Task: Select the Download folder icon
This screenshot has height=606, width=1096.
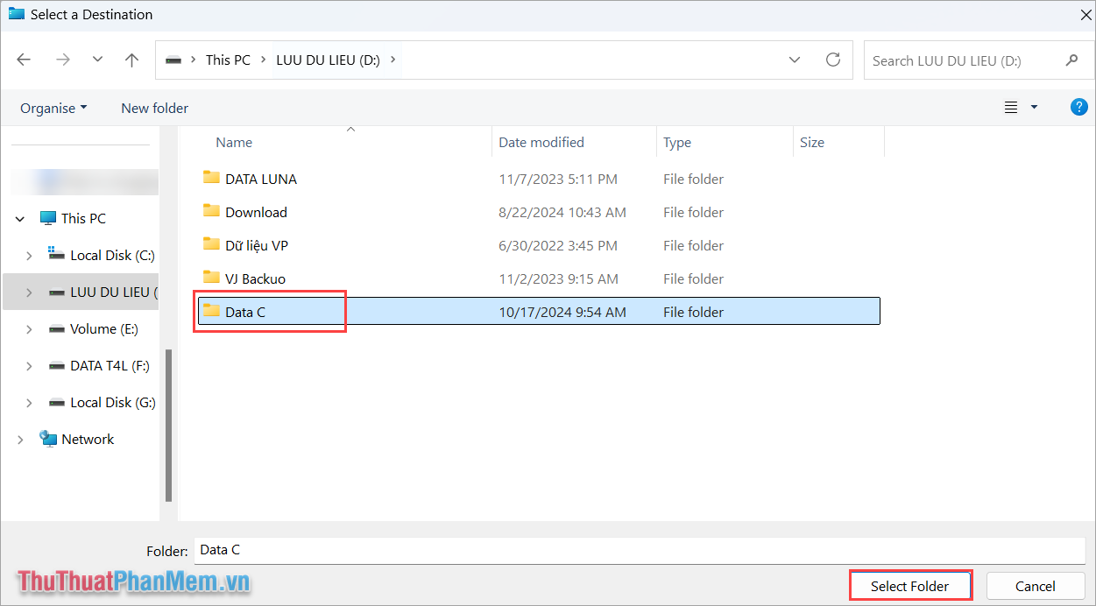Action: (x=211, y=211)
